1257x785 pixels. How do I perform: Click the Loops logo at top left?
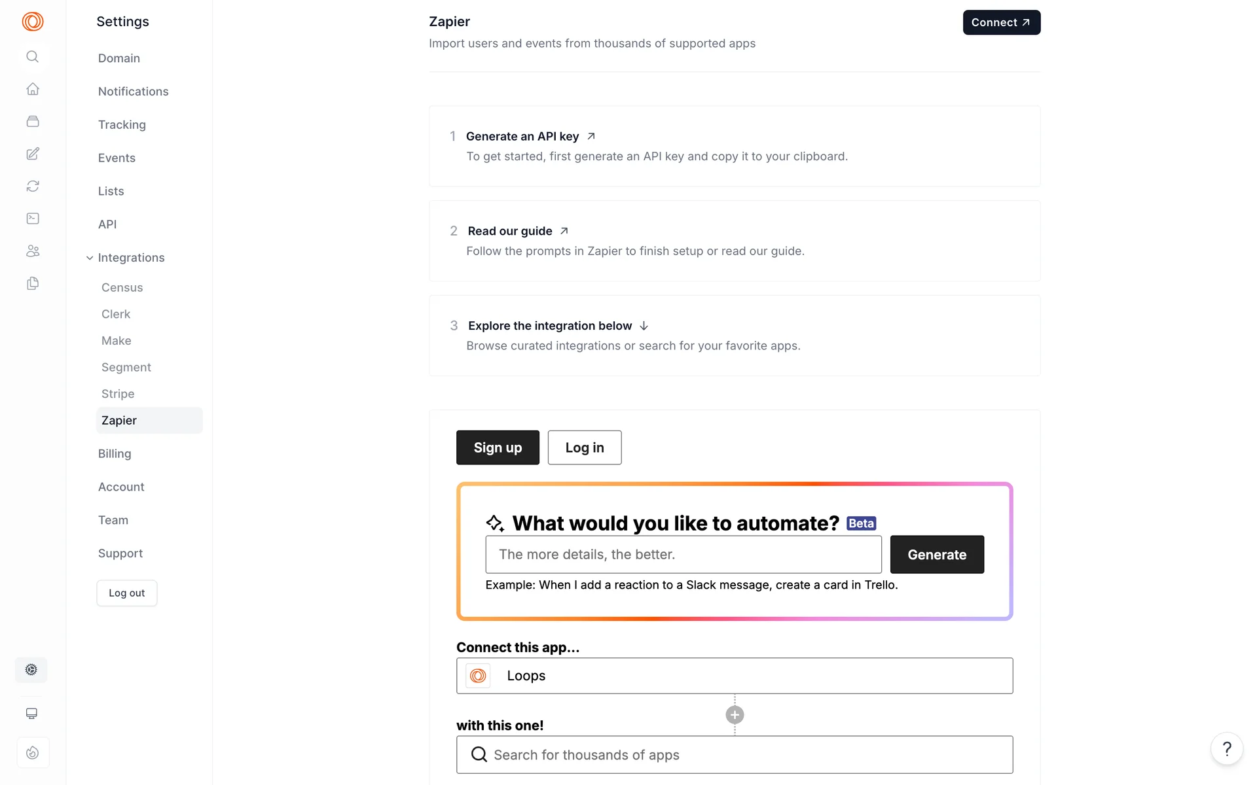(32, 22)
